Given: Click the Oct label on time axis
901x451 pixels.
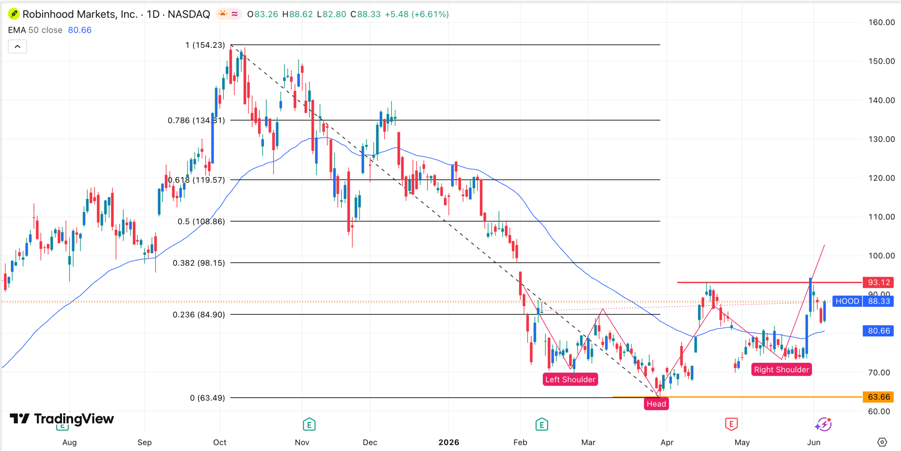Looking at the screenshot, I should coord(220,442).
